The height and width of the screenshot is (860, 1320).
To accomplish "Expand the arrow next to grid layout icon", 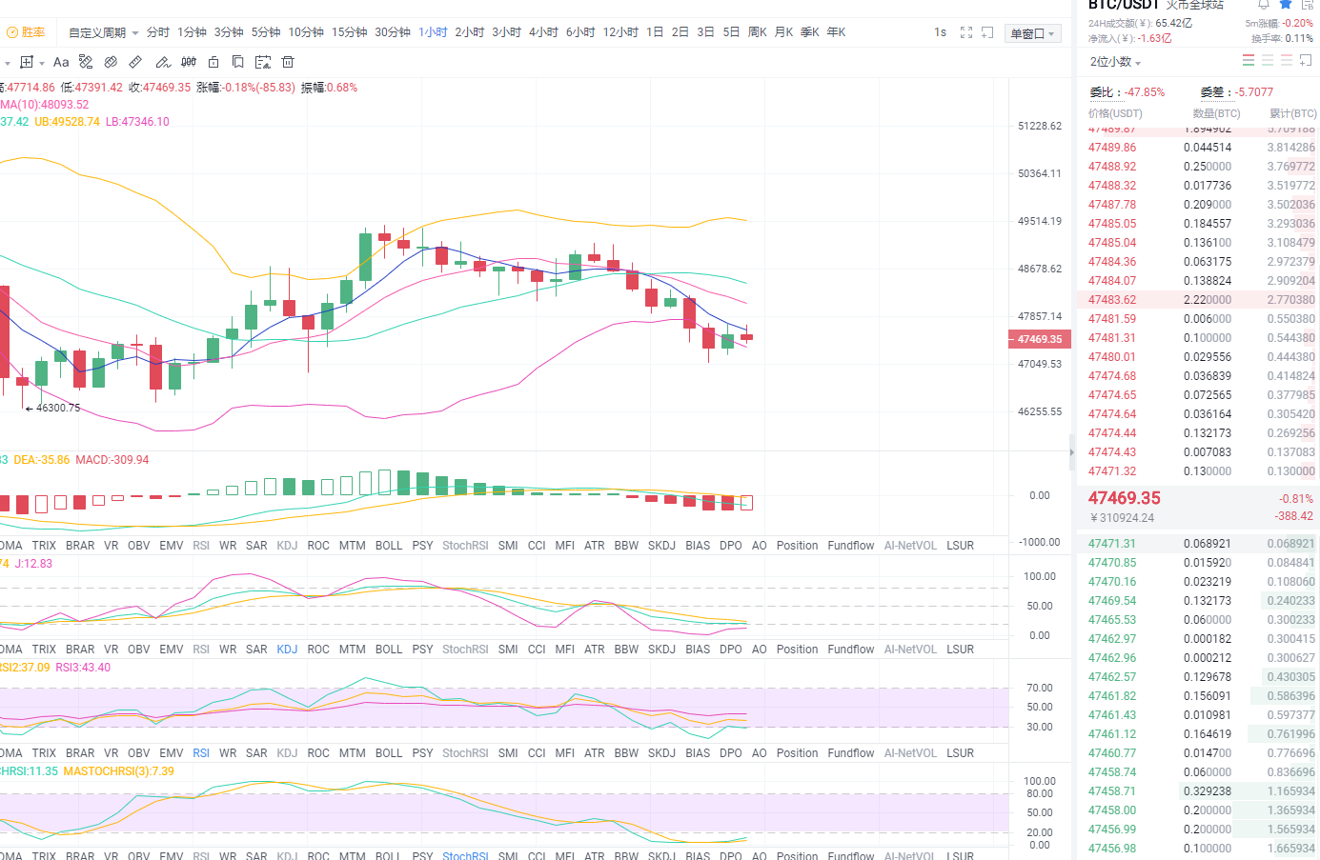I will (42, 63).
